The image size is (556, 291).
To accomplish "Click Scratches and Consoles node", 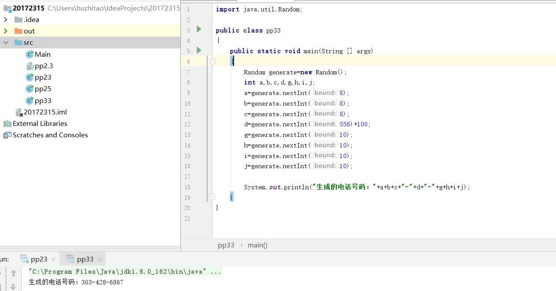I will point(50,135).
